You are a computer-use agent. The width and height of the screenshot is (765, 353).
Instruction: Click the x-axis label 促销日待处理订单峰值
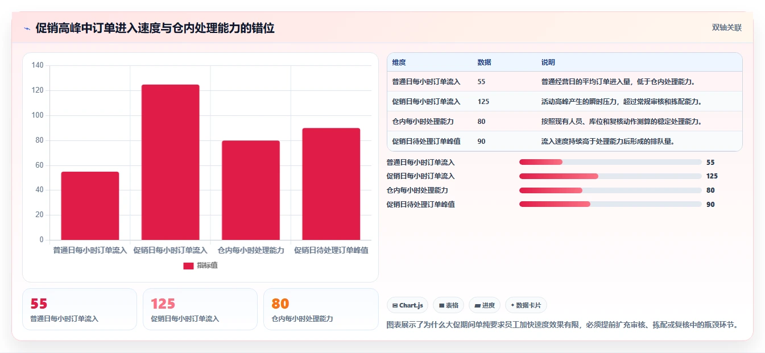[331, 250]
